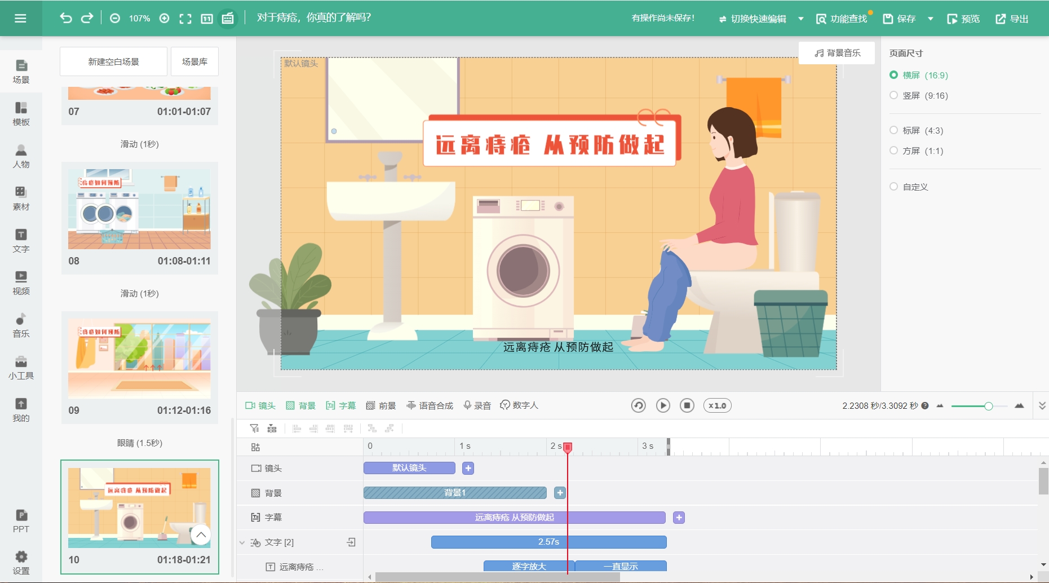
Task: Add camera after 默认镜头 clip
Action: [x=468, y=468]
